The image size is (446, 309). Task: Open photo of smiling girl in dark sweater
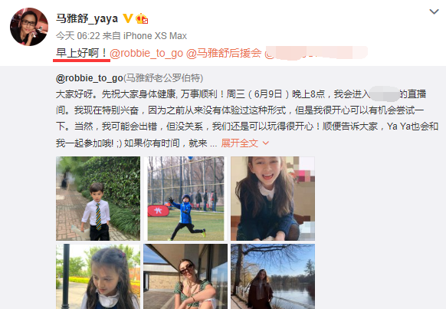pyautogui.click(x=273, y=199)
